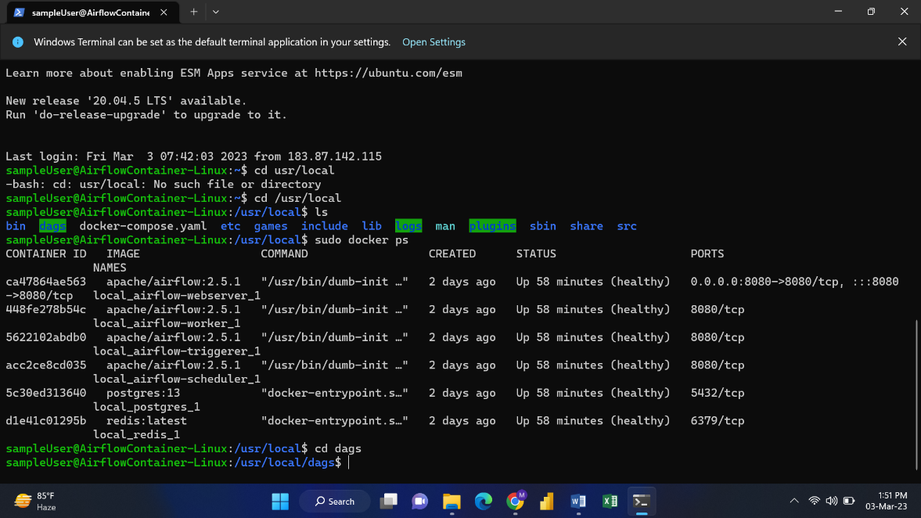This screenshot has width=921, height=518.
Task: Click the volume speaker icon
Action: click(x=831, y=501)
